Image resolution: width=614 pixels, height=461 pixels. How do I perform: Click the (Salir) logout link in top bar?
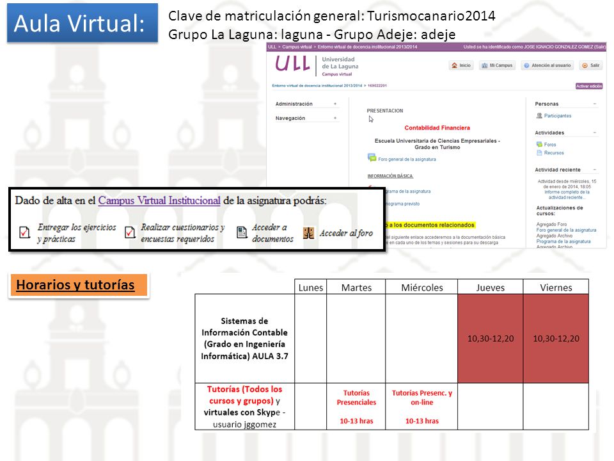click(x=599, y=47)
